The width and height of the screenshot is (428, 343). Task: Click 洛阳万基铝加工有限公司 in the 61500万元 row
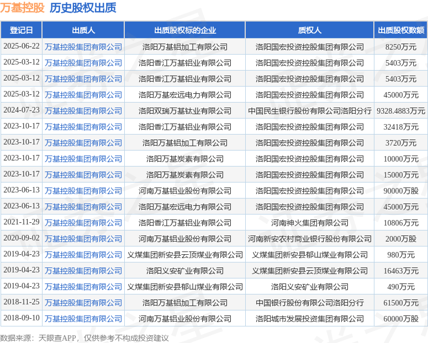coord(185,303)
